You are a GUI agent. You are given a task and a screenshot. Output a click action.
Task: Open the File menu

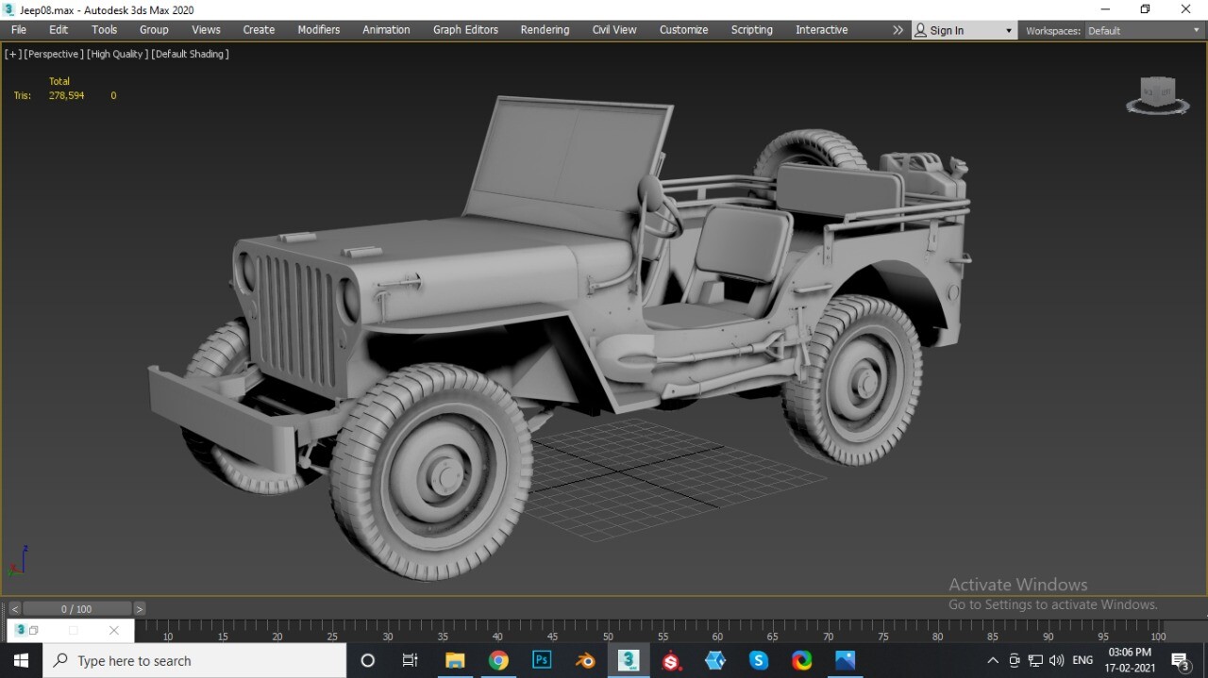click(x=19, y=30)
